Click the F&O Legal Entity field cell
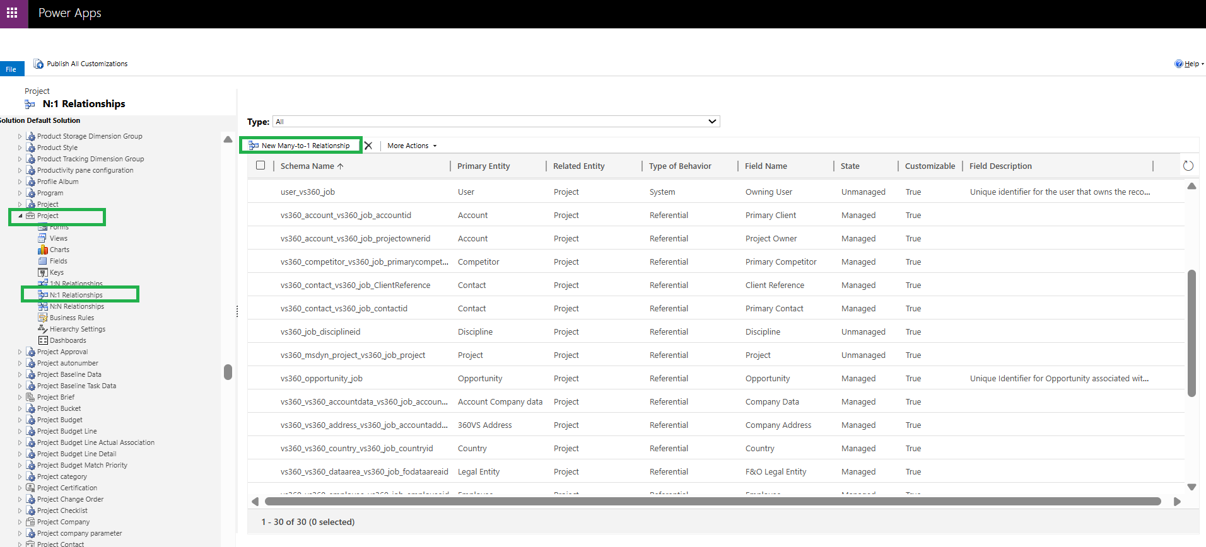 776,471
